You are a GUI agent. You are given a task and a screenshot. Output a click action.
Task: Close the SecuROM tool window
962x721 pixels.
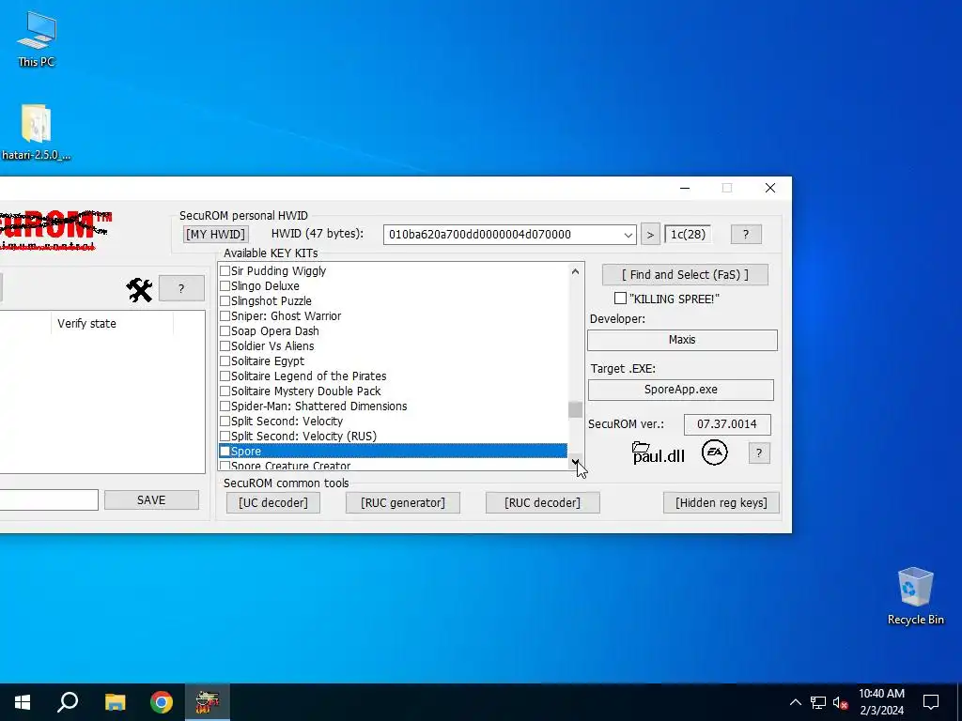[x=770, y=188]
